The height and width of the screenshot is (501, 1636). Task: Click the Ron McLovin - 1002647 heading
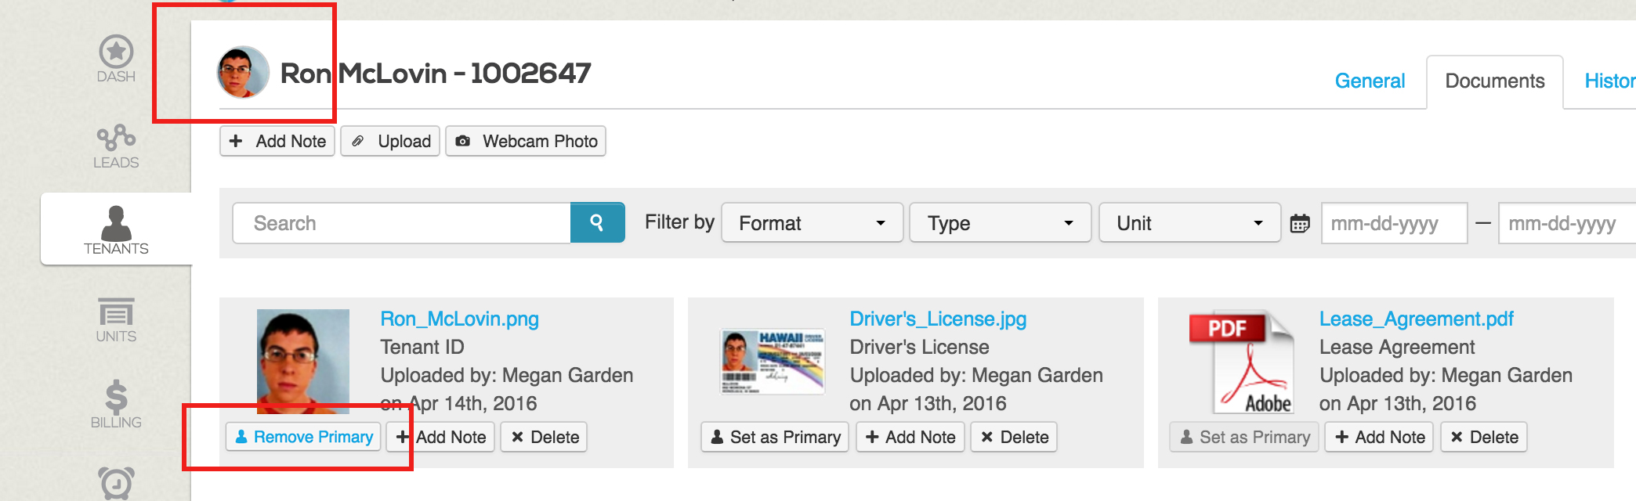pyautogui.click(x=436, y=73)
